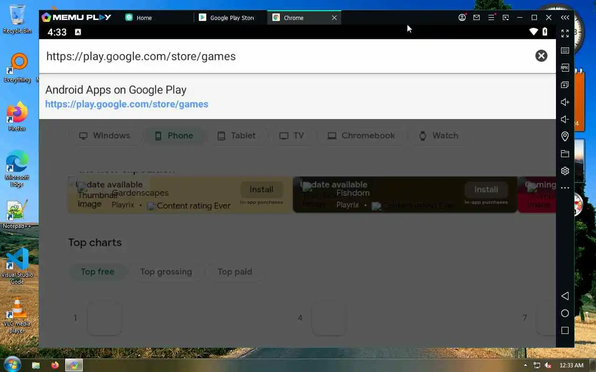Tap the Android recent apps square button
This screenshot has height=372, width=596.
565,331
